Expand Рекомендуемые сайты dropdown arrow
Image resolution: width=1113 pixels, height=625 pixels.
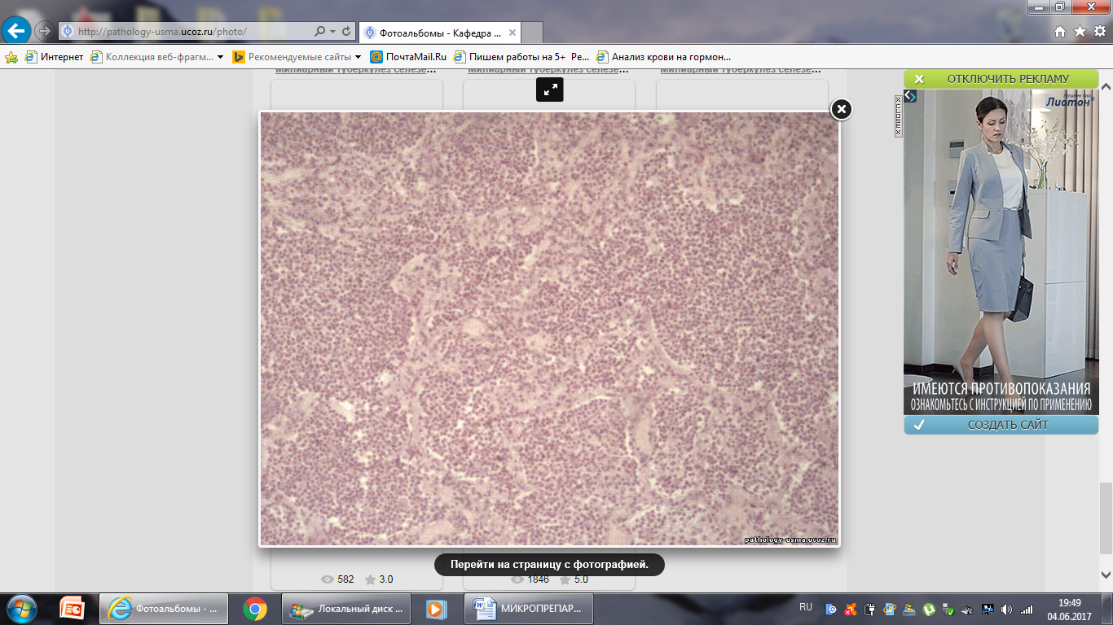pos(358,57)
